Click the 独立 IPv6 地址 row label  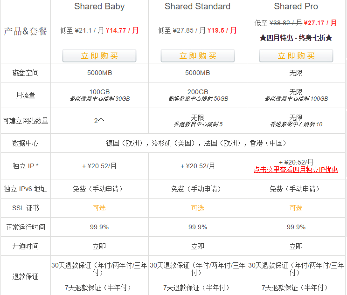pos(25,189)
